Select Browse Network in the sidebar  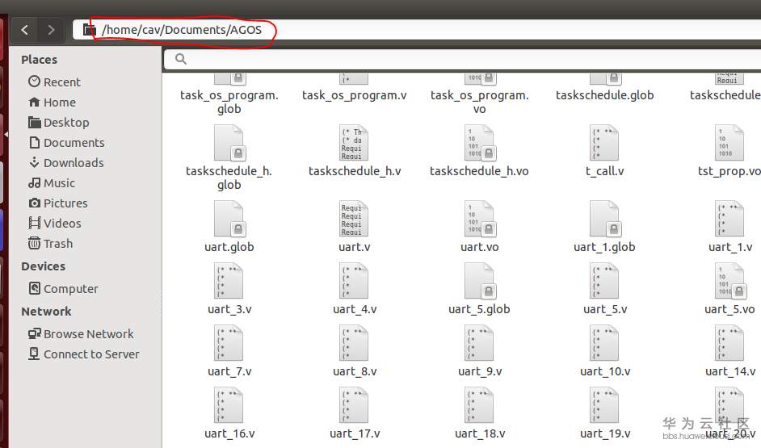coord(81,334)
